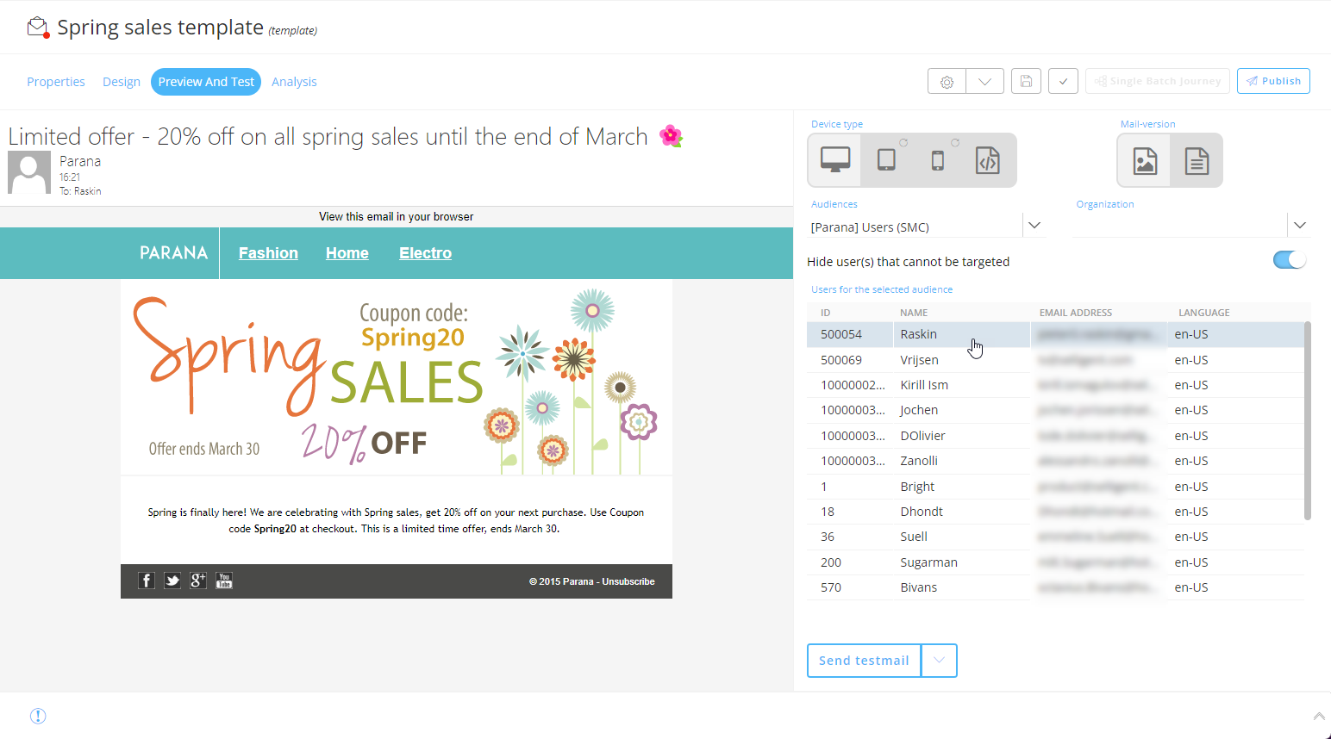This screenshot has width=1331, height=739.
Task: Toggle Hide users that cannot be targeted
Action: [x=1289, y=260]
